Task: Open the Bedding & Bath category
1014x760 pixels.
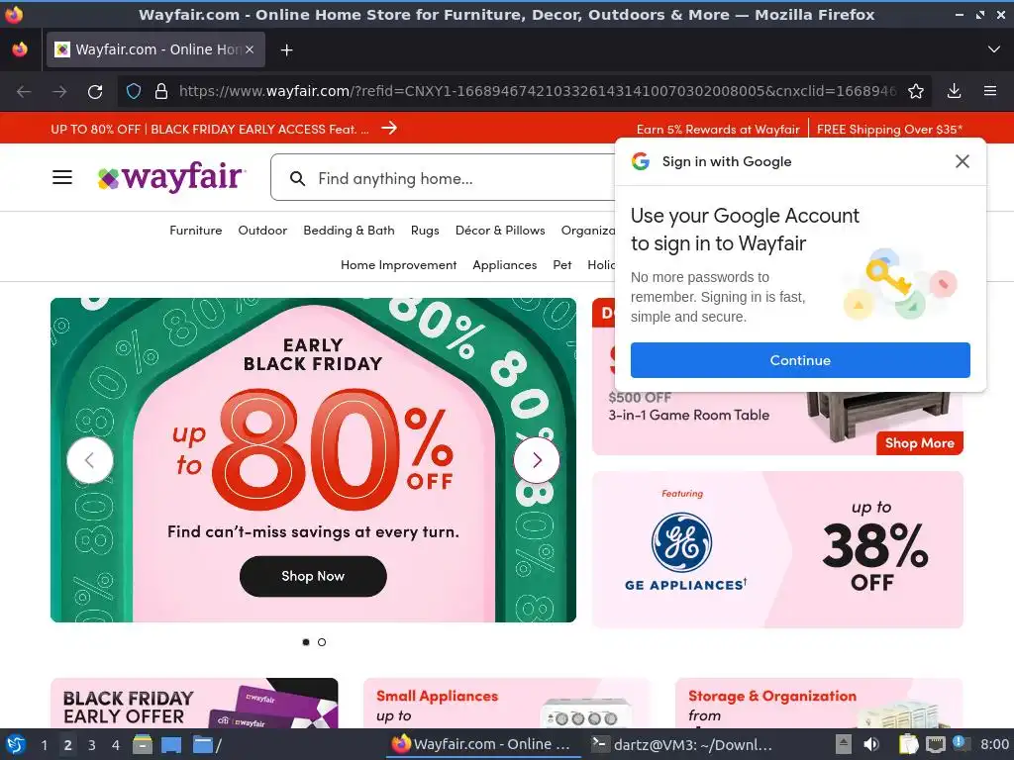Action: click(x=349, y=230)
